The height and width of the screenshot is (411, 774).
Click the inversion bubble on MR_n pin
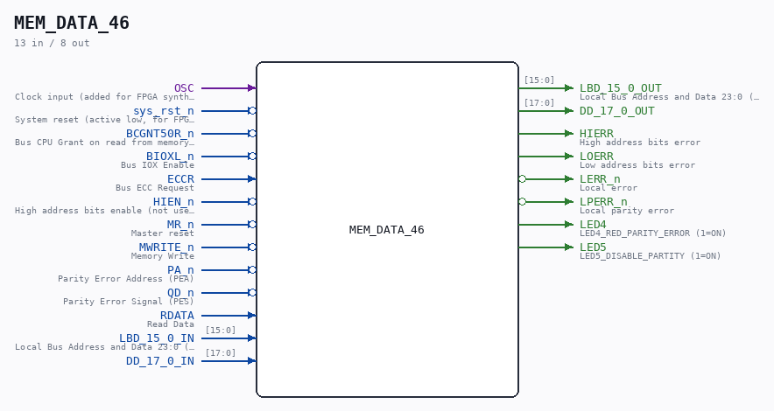(x=252, y=224)
